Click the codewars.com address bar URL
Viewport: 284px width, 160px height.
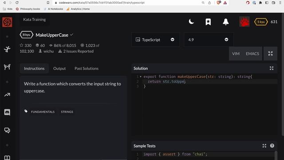click(102, 3)
